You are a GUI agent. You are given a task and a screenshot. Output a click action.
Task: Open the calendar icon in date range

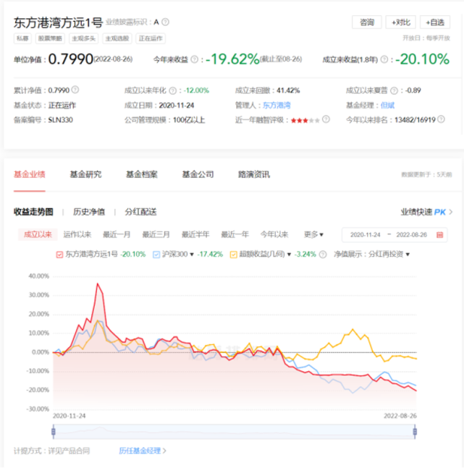(x=439, y=234)
